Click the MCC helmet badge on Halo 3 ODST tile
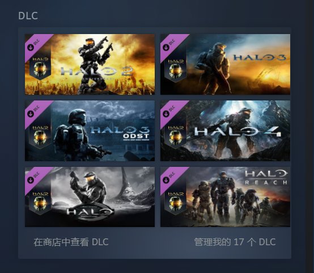The width and height of the screenshot is (314, 273). [x=40, y=135]
